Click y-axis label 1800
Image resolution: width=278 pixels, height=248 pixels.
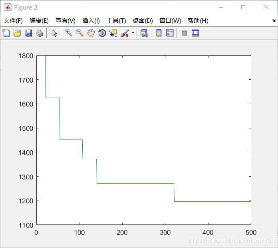[26, 56]
